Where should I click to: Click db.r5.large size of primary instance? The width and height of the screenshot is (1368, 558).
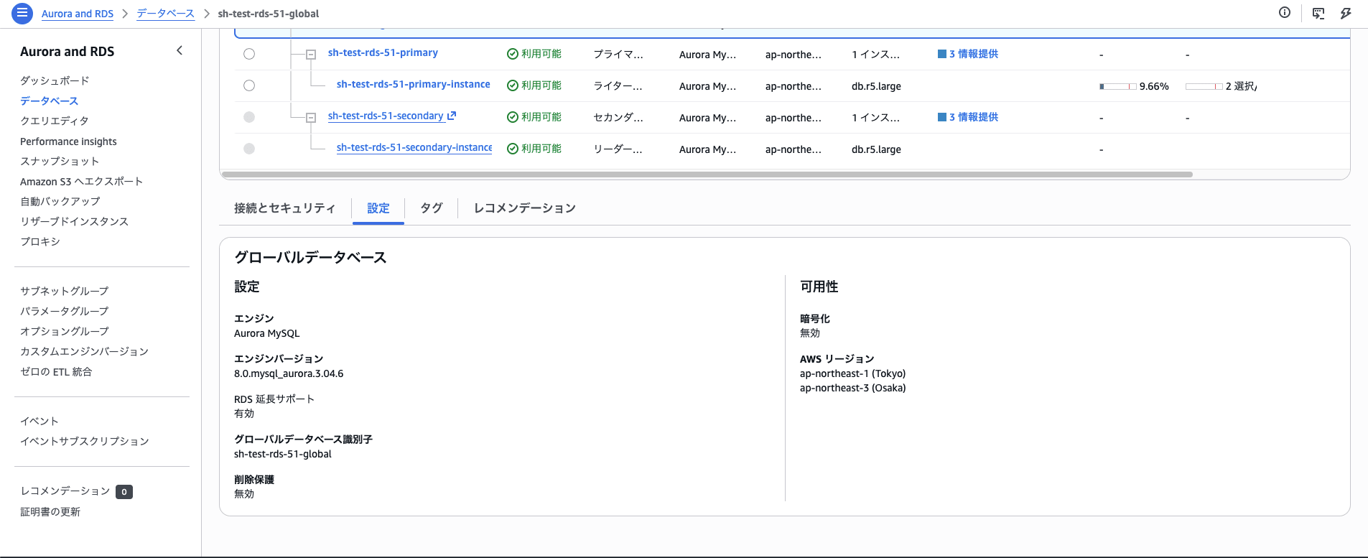876,86
